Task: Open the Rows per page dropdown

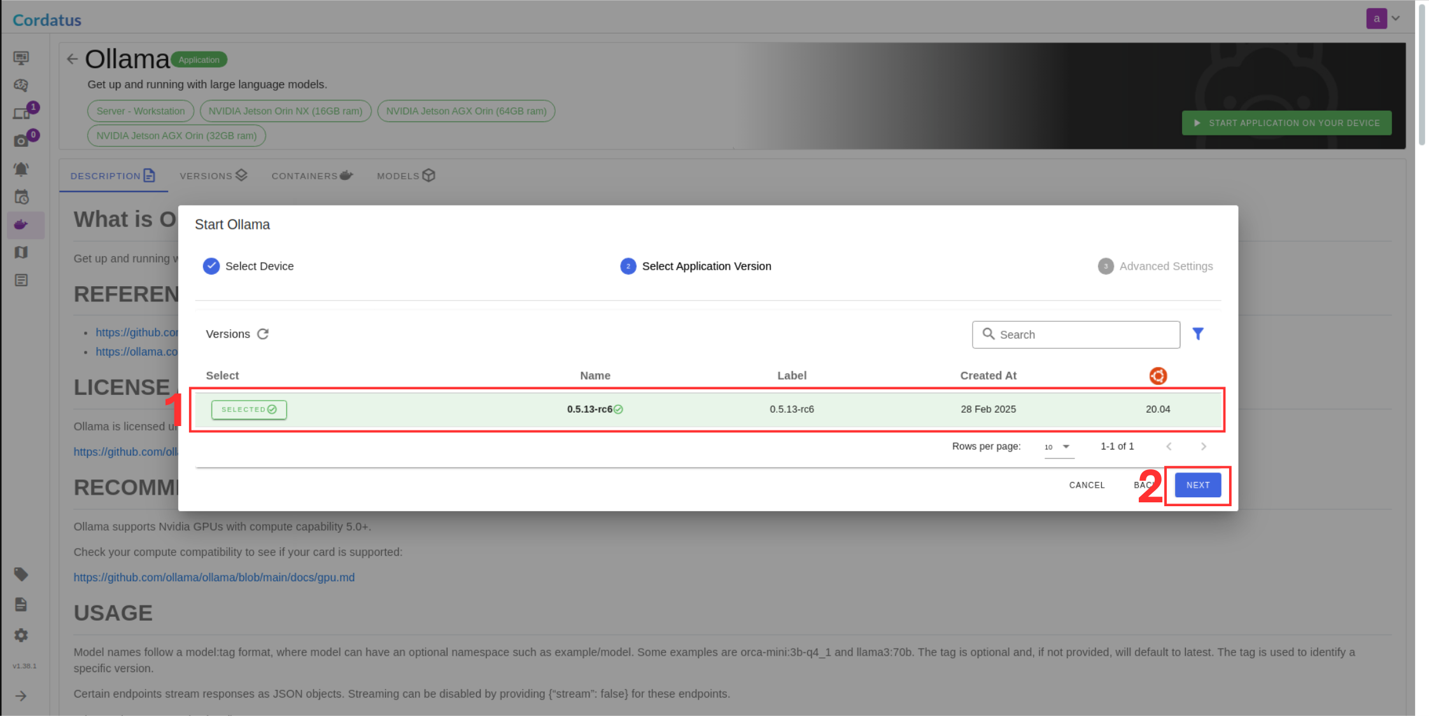Action: click(x=1059, y=446)
